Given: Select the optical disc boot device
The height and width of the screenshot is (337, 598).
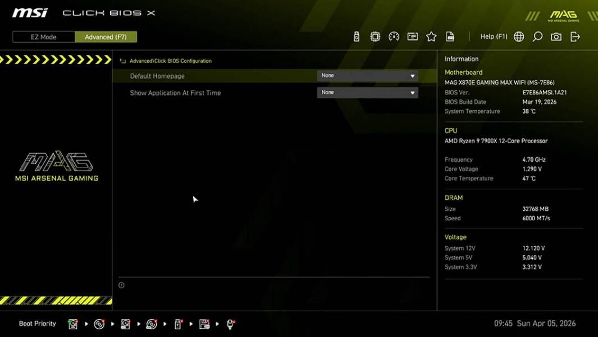Looking at the screenshot, I should (99, 324).
